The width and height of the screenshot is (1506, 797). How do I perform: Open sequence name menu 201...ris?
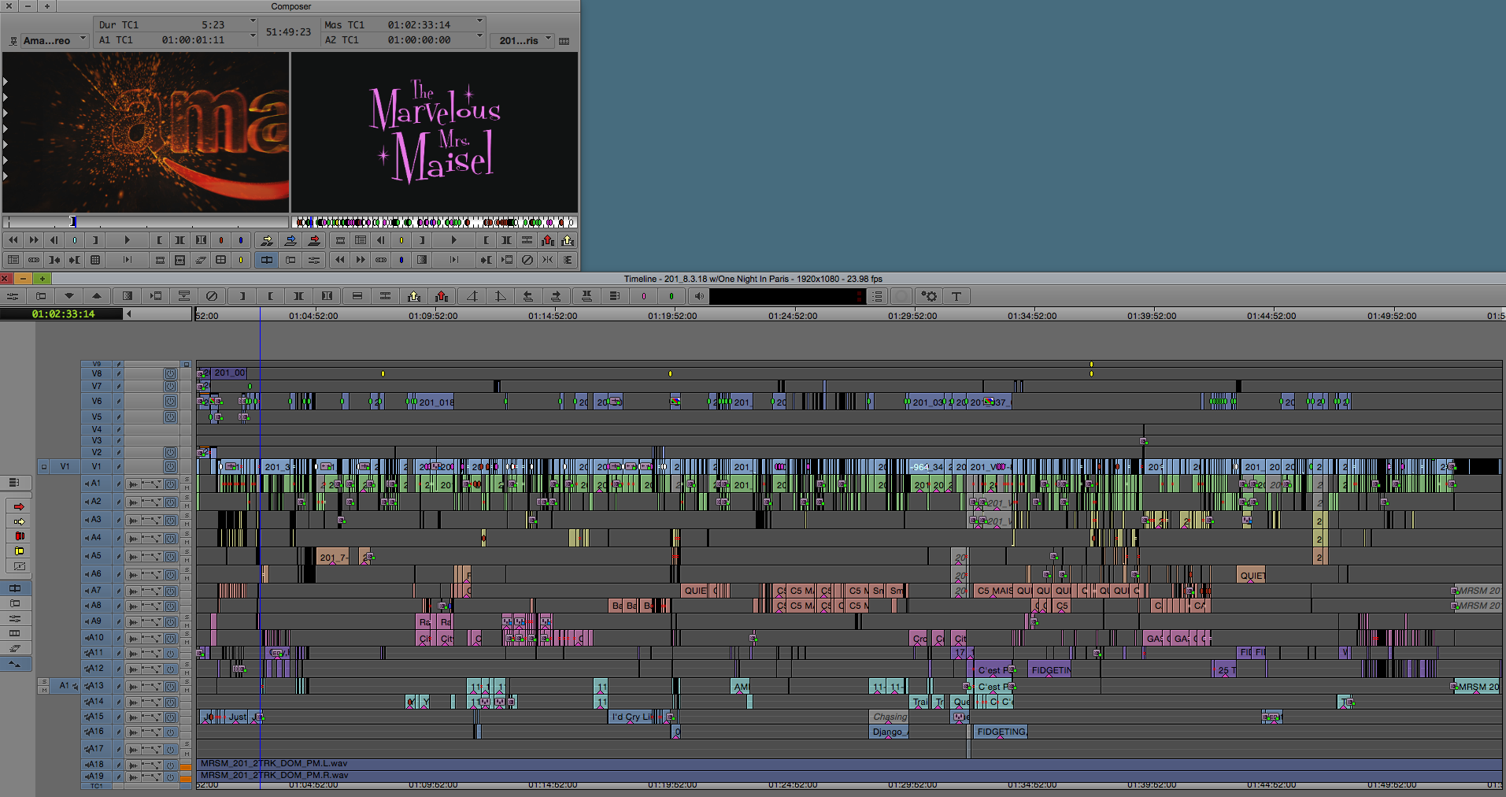[523, 40]
